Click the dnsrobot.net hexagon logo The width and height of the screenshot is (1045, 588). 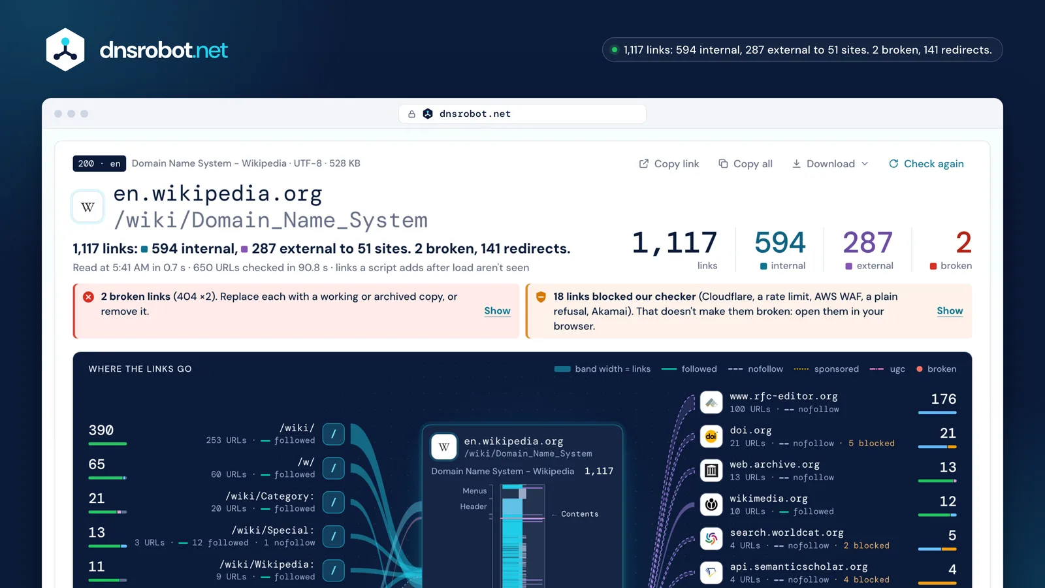pyautogui.click(x=65, y=50)
